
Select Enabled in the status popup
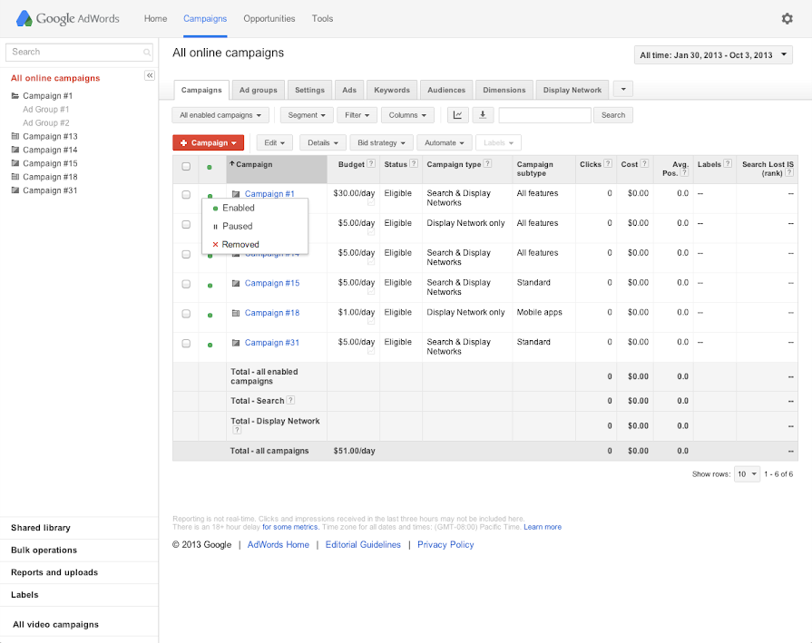click(255, 208)
